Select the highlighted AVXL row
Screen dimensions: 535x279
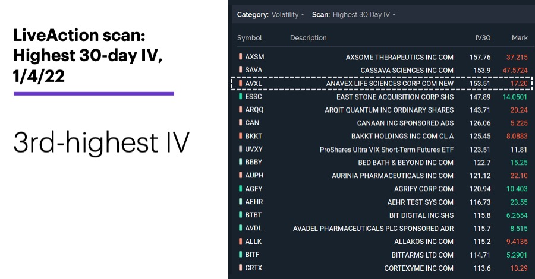(x=382, y=84)
